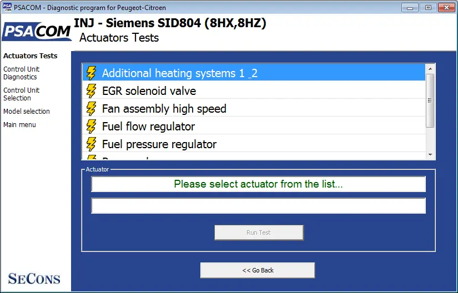
Task: Click actuator list scrollbar down arrow
Action: 430,155
